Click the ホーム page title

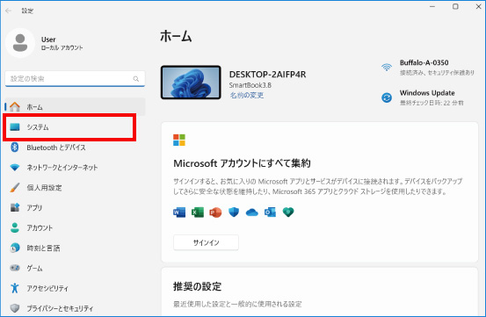[x=176, y=36]
